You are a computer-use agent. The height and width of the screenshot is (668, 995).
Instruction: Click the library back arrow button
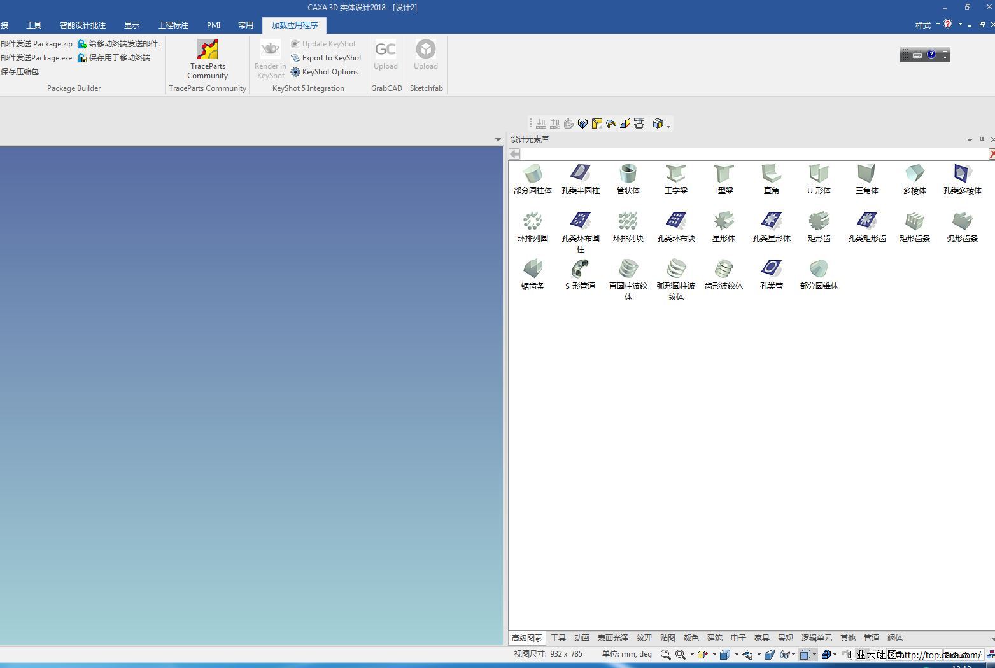point(514,154)
